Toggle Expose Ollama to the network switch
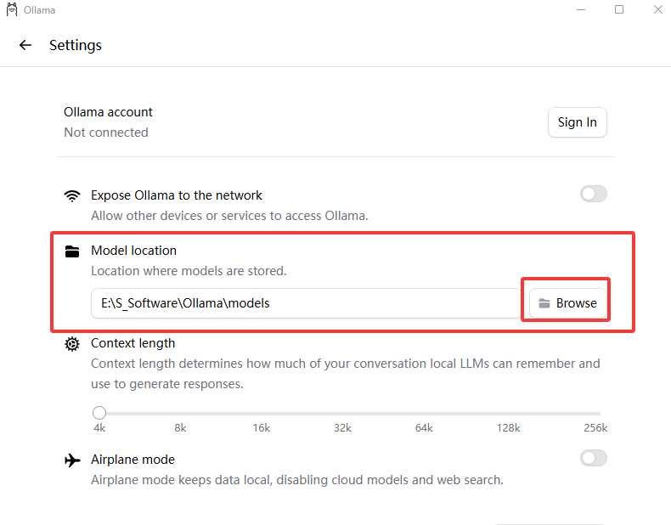Screen dimensions: 671x525 pyautogui.click(x=594, y=194)
